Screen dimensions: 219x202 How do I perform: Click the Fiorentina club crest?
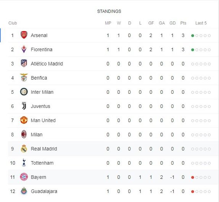point(24,49)
